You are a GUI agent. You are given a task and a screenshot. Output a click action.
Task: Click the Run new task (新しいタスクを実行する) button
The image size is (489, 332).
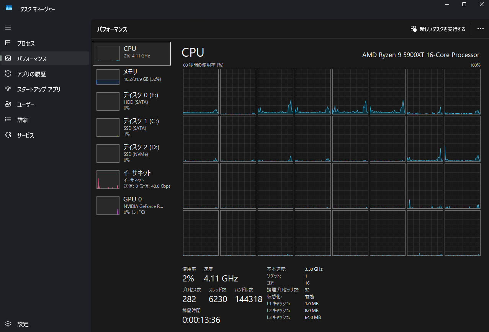point(438,29)
